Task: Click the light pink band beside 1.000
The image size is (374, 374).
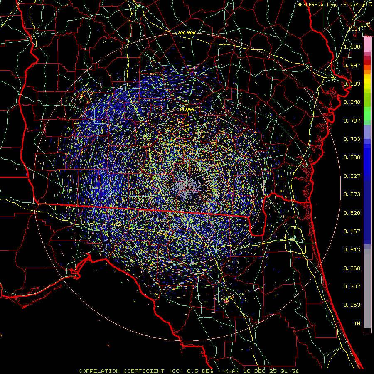Action: click(367, 44)
